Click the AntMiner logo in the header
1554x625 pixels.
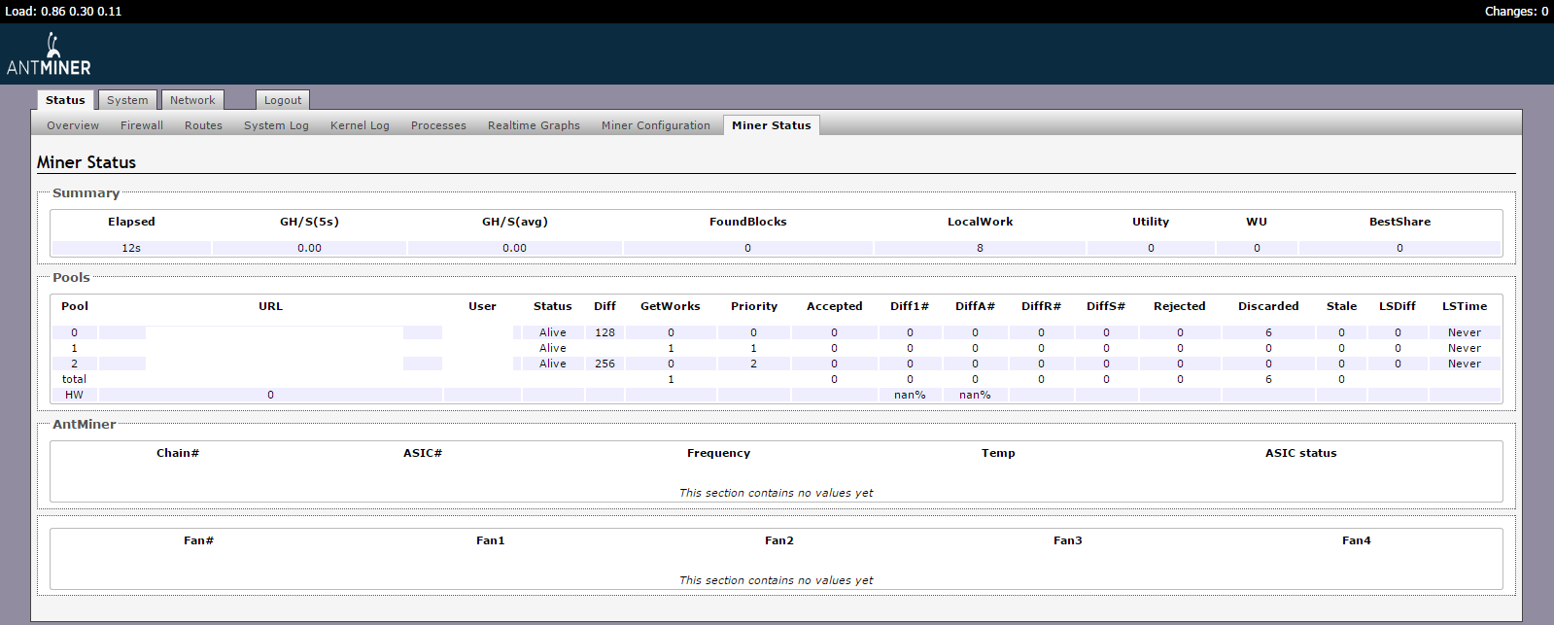coord(49,54)
